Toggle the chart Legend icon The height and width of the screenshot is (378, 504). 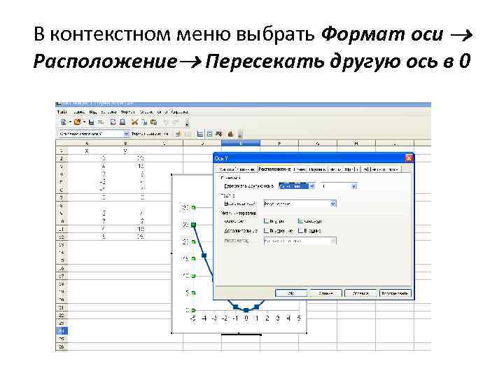tap(209, 134)
